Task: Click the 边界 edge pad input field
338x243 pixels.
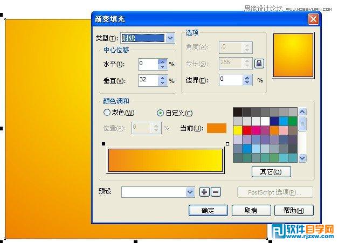Action: click(231, 80)
